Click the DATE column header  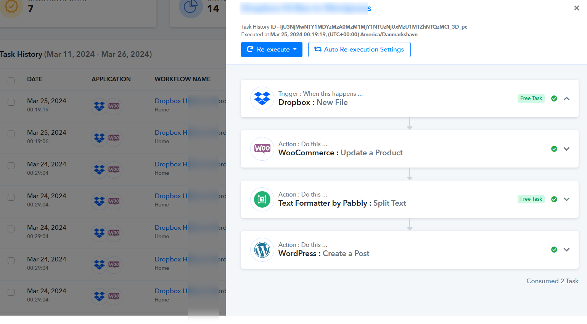pyautogui.click(x=35, y=79)
